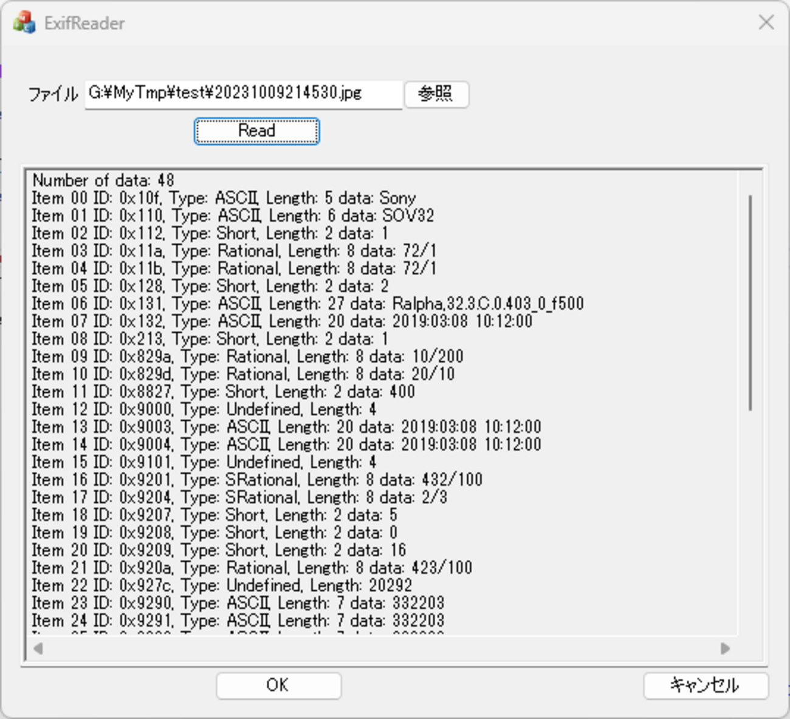Click the file path input field

pyautogui.click(x=244, y=94)
